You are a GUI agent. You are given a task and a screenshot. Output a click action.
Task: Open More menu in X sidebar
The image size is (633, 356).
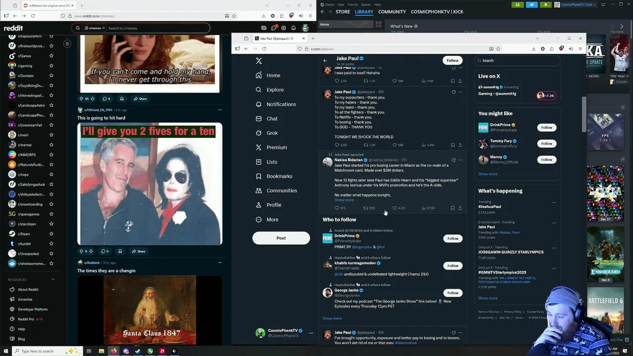267,220
